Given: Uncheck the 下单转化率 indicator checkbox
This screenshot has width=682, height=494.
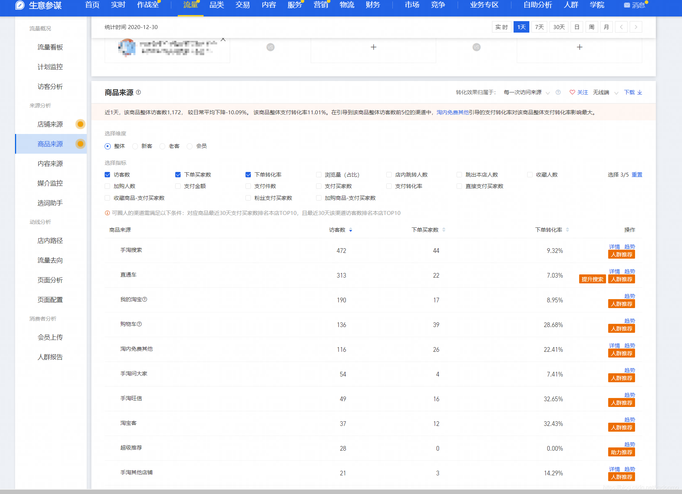Looking at the screenshot, I should coord(248,174).
